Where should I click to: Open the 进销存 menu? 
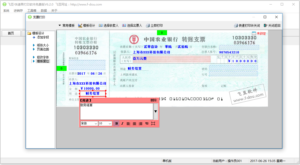click(18, 11)
